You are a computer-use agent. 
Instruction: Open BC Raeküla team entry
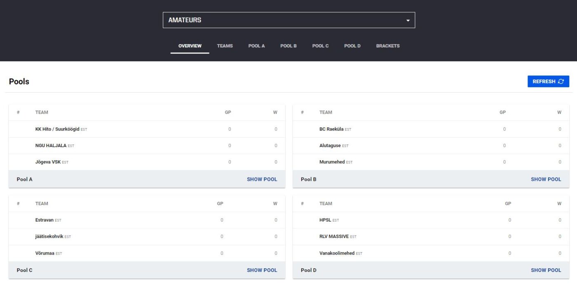pos(331,129)
